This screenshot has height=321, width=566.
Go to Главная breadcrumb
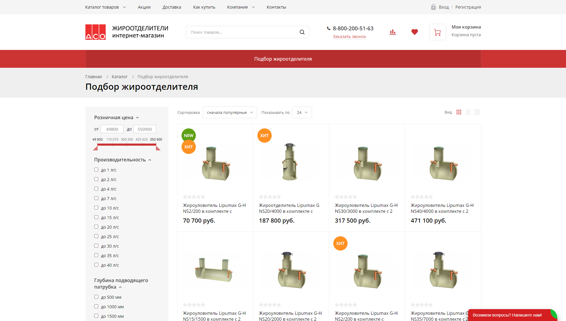coord(93,77)
